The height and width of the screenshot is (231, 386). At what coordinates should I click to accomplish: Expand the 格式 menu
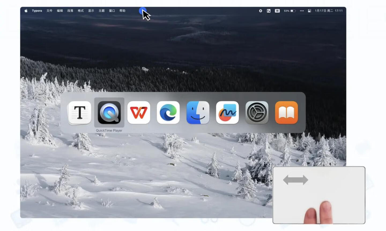pyautogui.click(x=81, y=11)
